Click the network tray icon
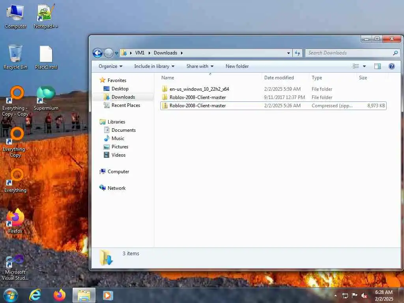Image resolution: width=404 pixels, height=303 pixels. (345, 296)
